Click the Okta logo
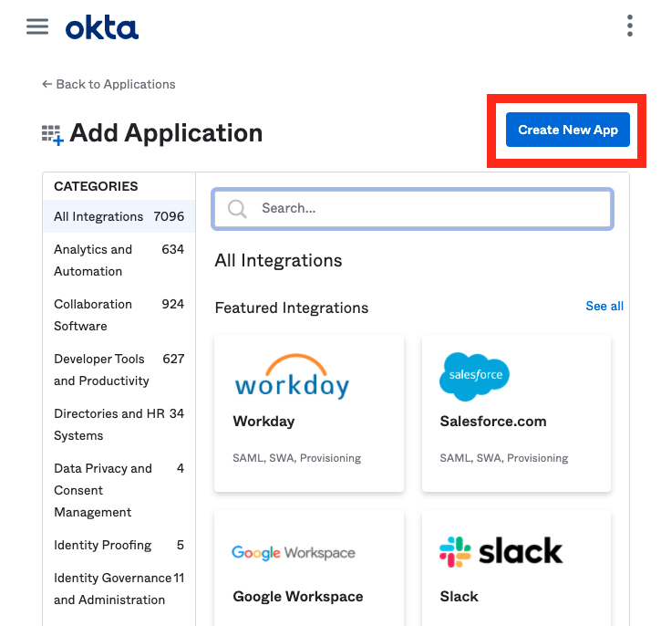 (101, 27)
